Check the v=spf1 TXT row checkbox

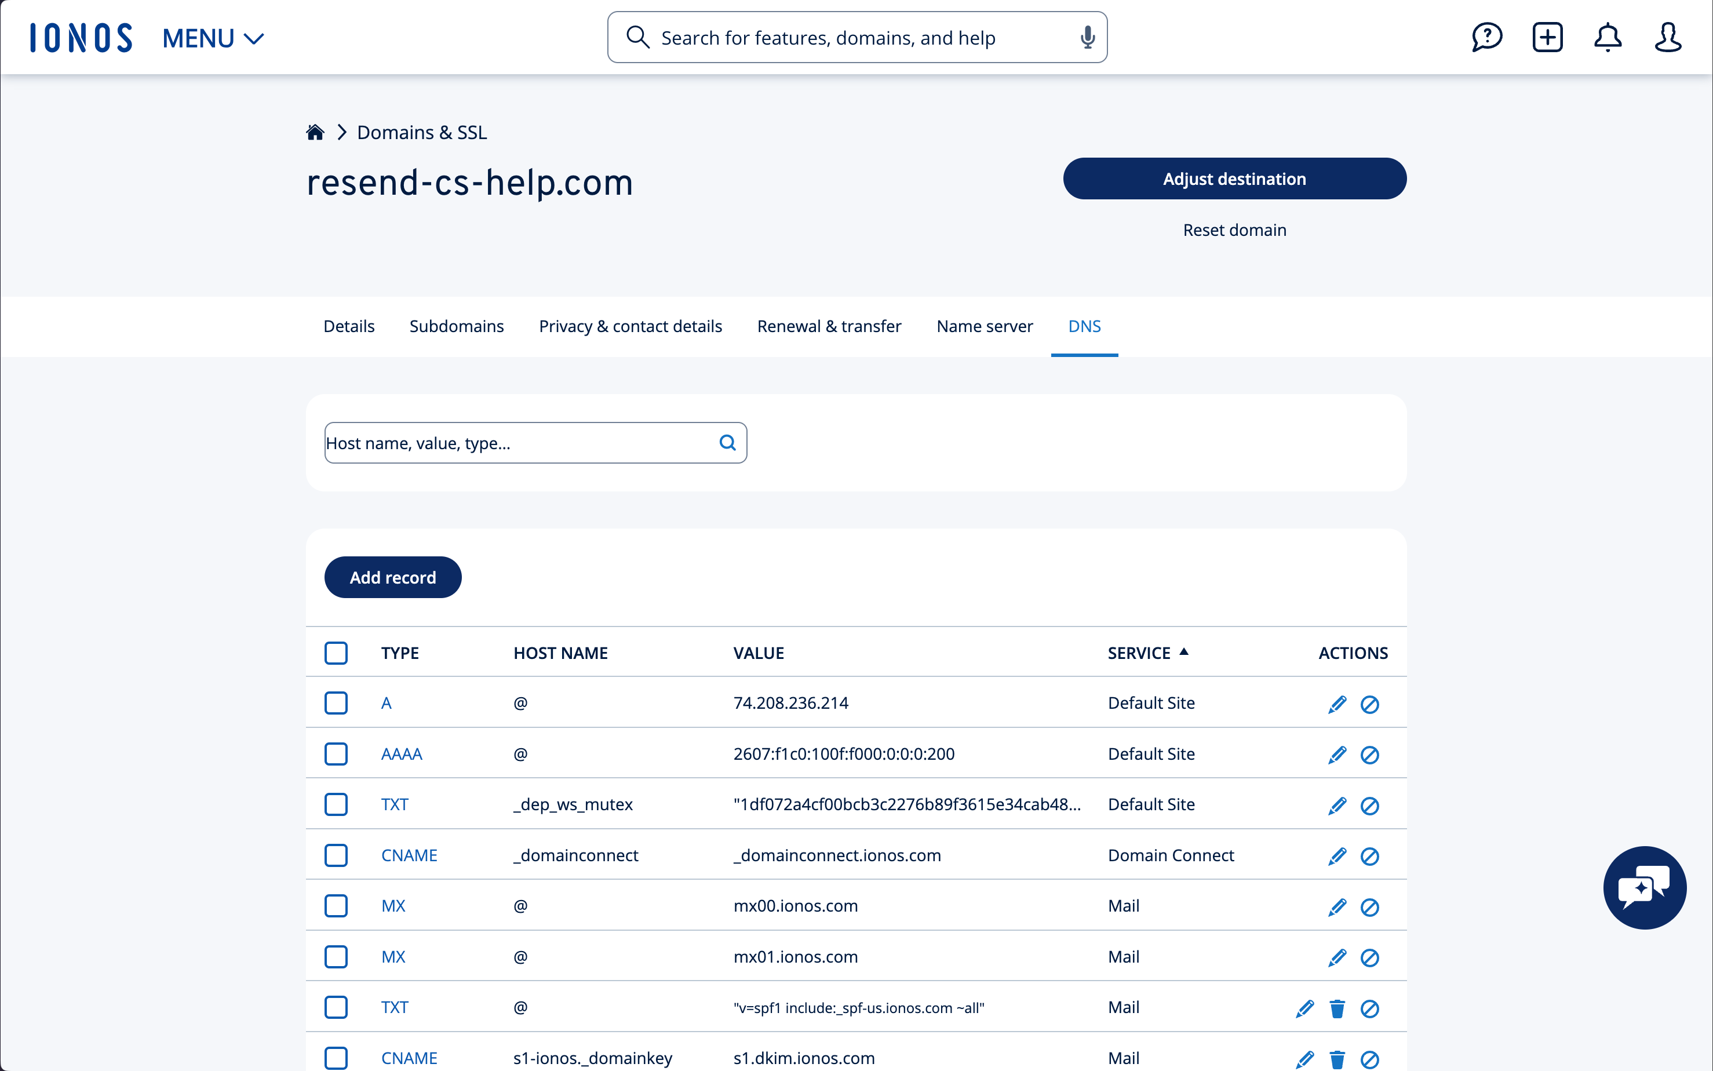point(336,1007)
